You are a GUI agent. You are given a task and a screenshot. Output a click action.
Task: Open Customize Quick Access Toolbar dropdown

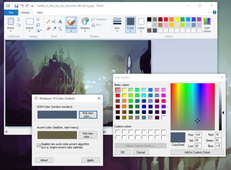[32, 6]
